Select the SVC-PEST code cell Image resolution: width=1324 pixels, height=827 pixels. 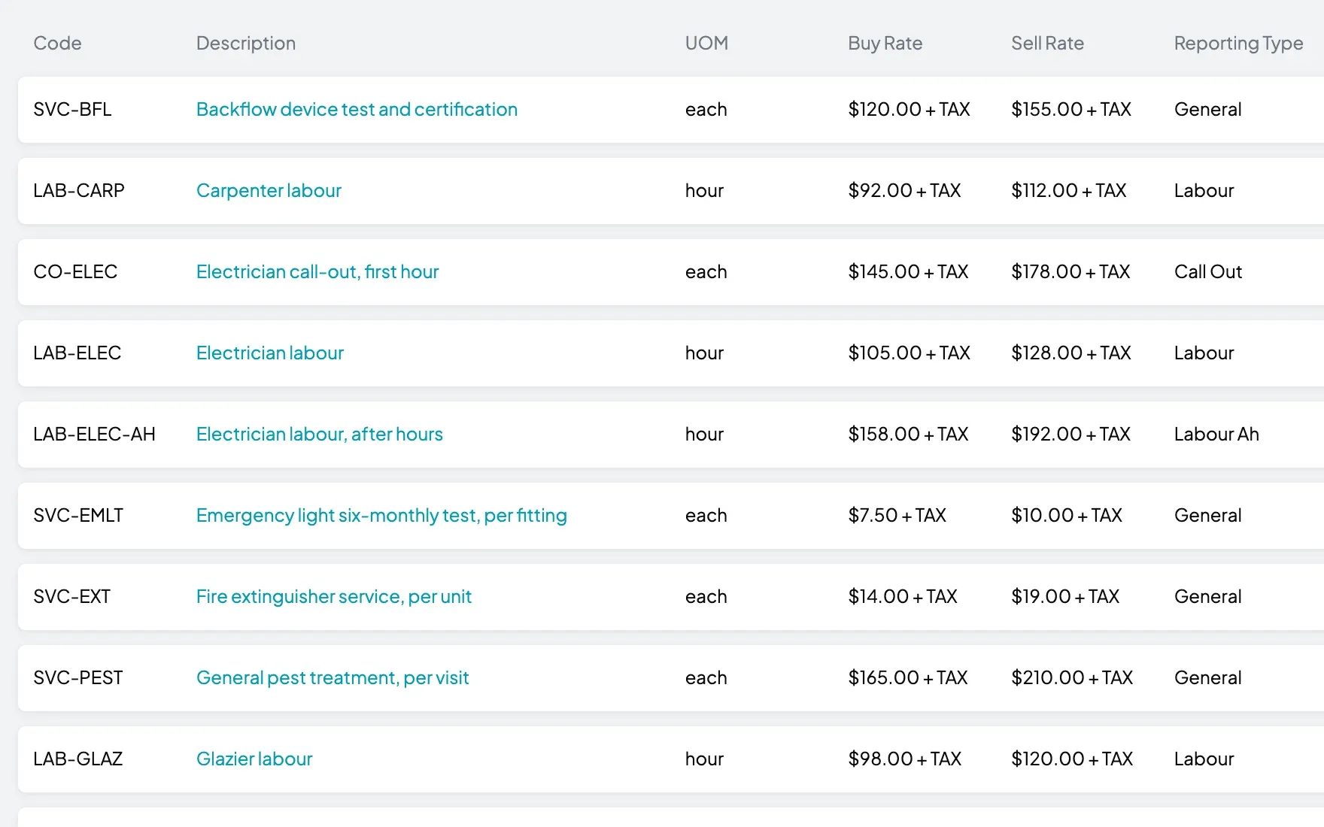click(x=77, y=678)
